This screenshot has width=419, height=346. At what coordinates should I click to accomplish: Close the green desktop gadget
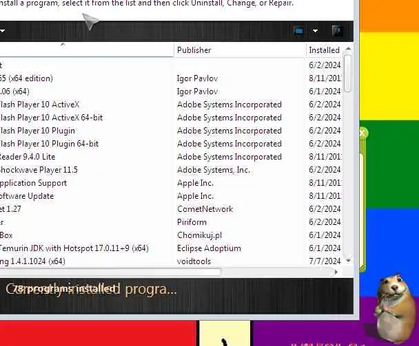click(x=362, y=133)
